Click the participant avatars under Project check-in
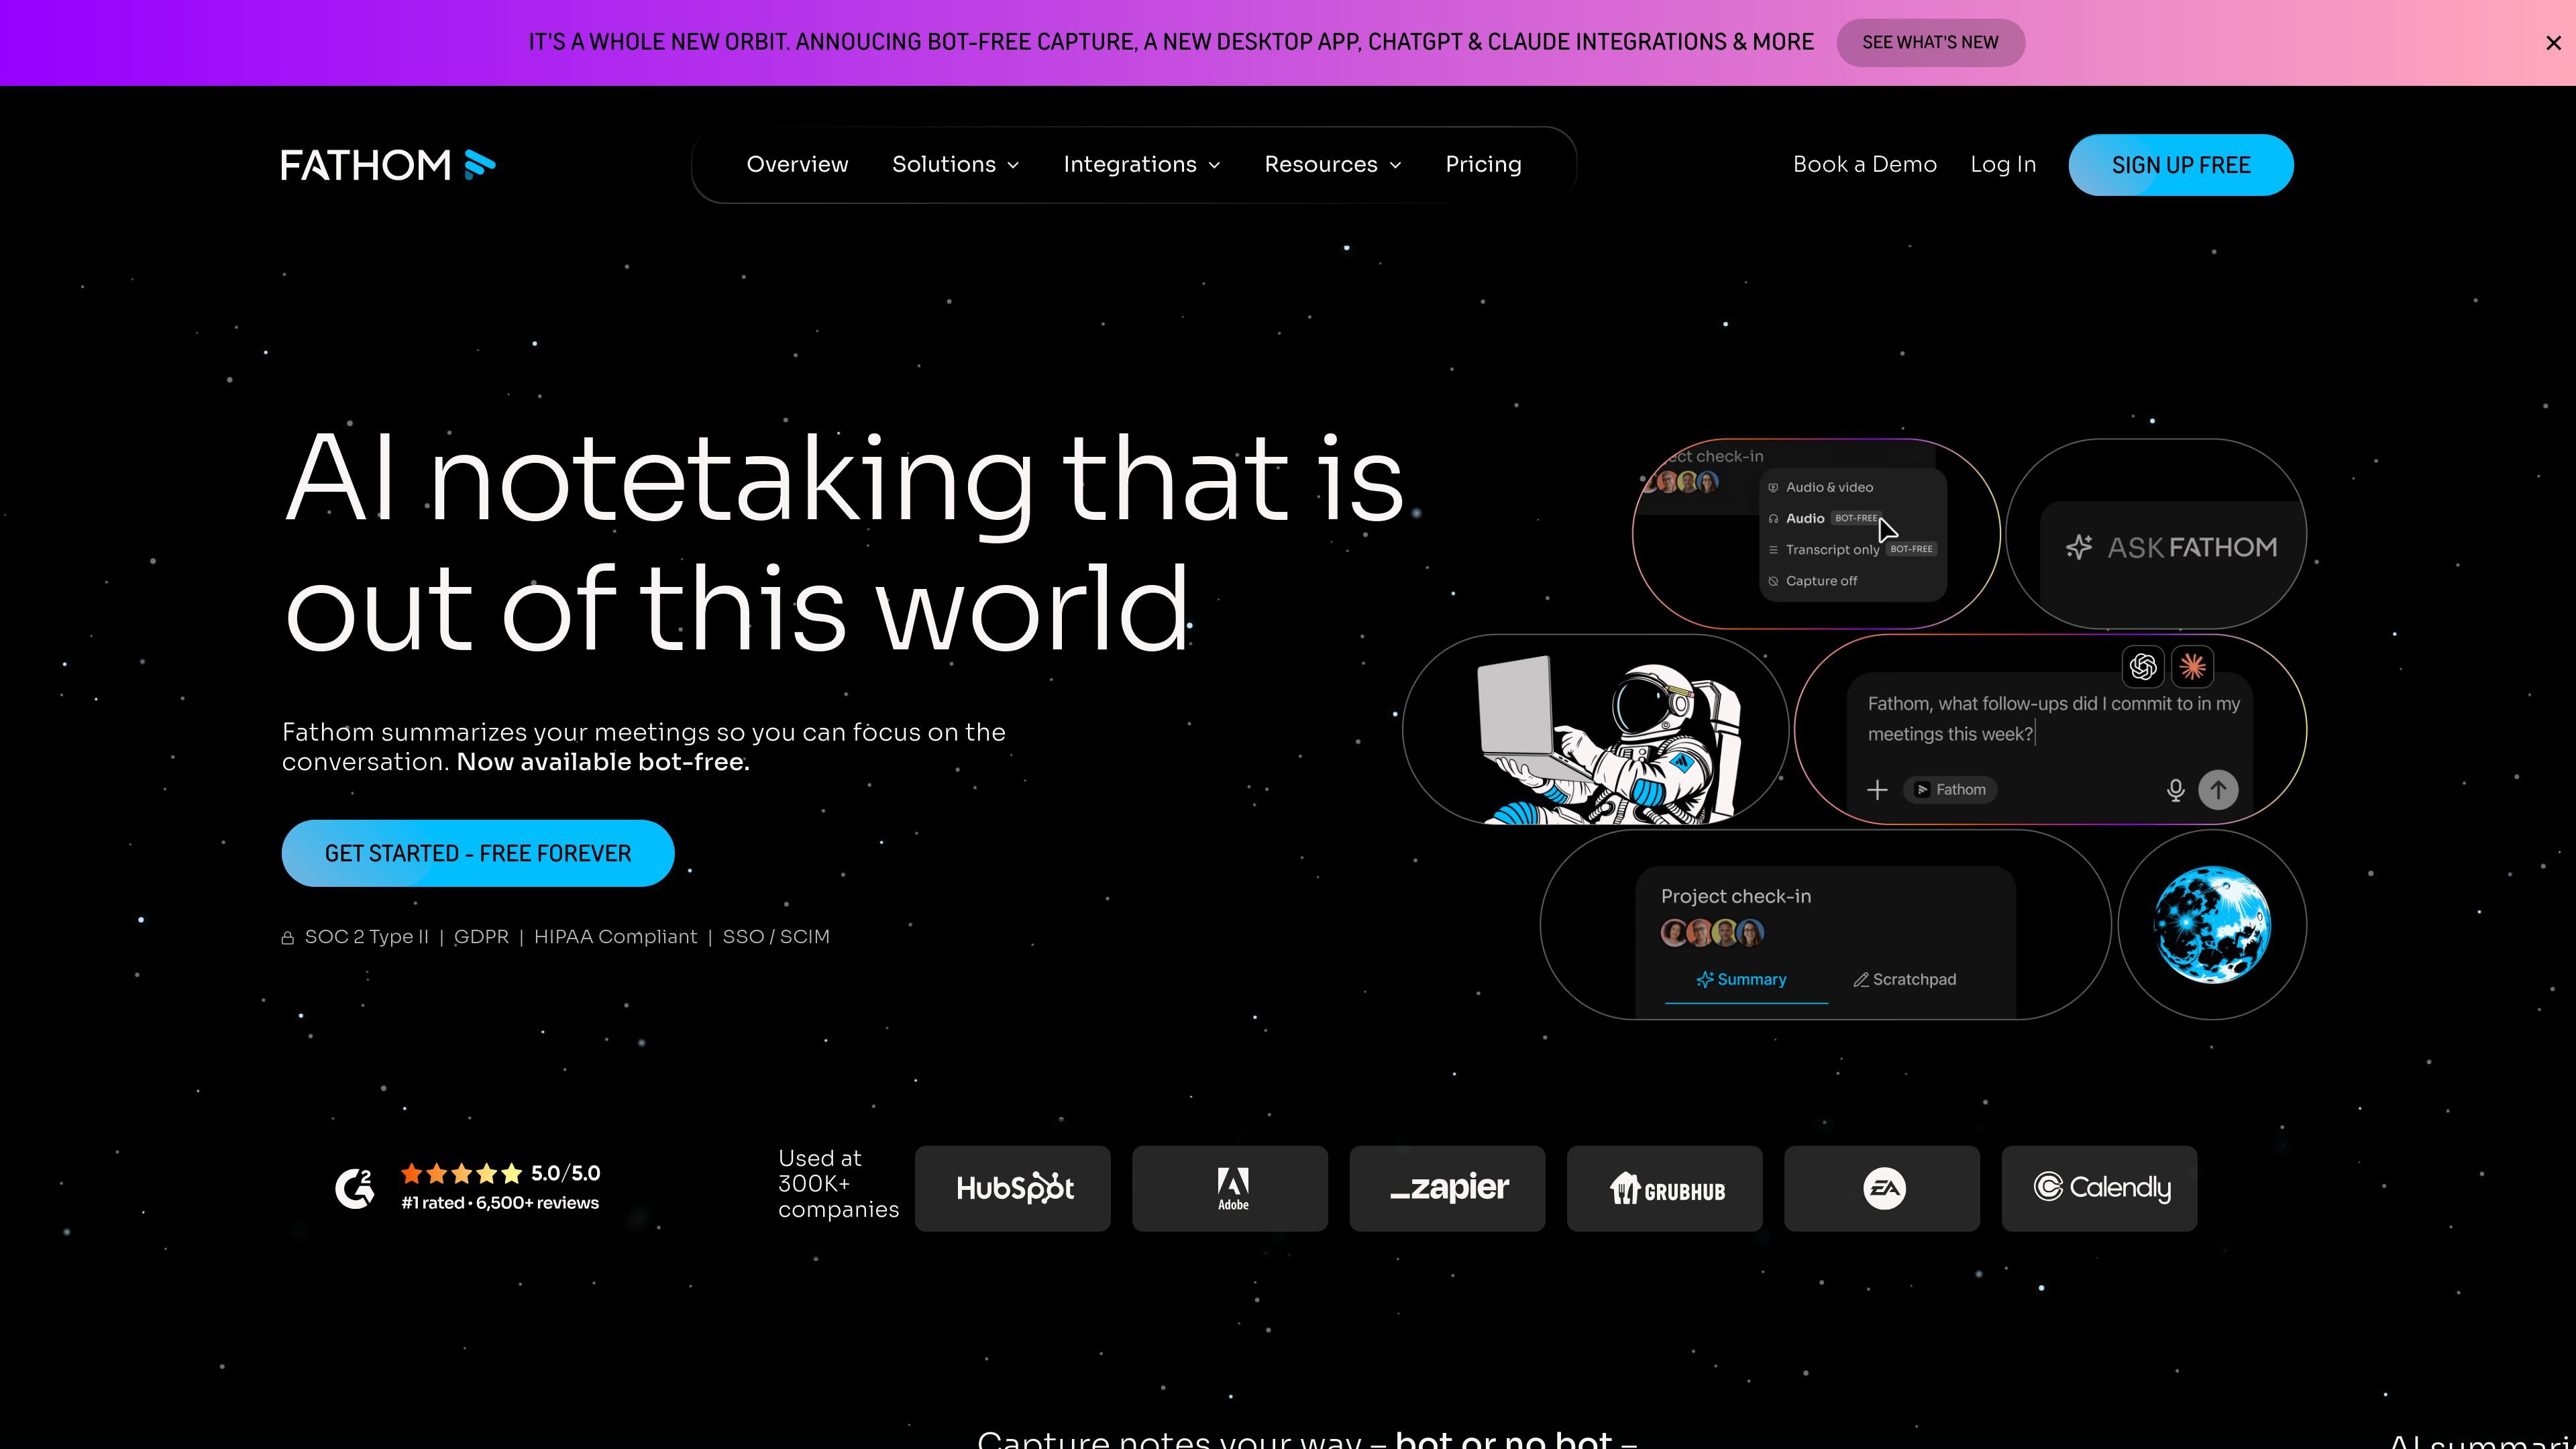 pos(1713,933)
